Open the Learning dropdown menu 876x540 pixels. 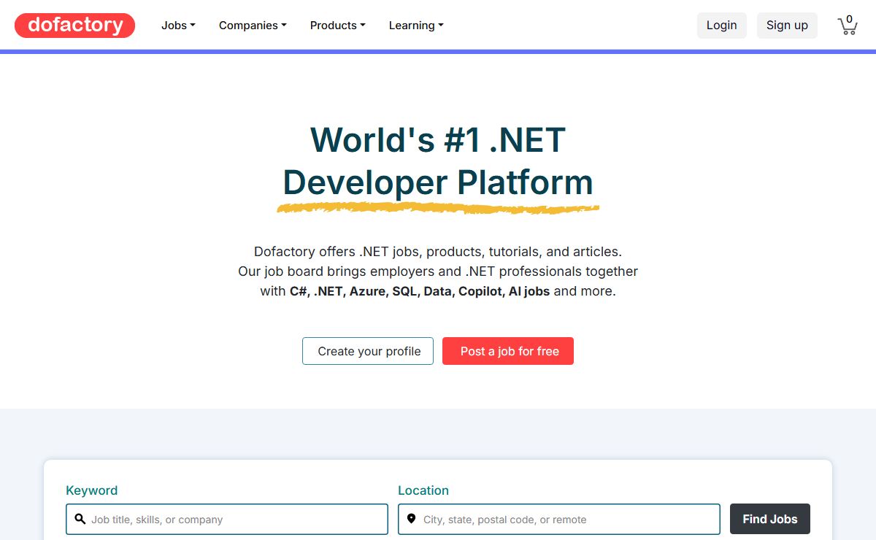pos(416,25)
